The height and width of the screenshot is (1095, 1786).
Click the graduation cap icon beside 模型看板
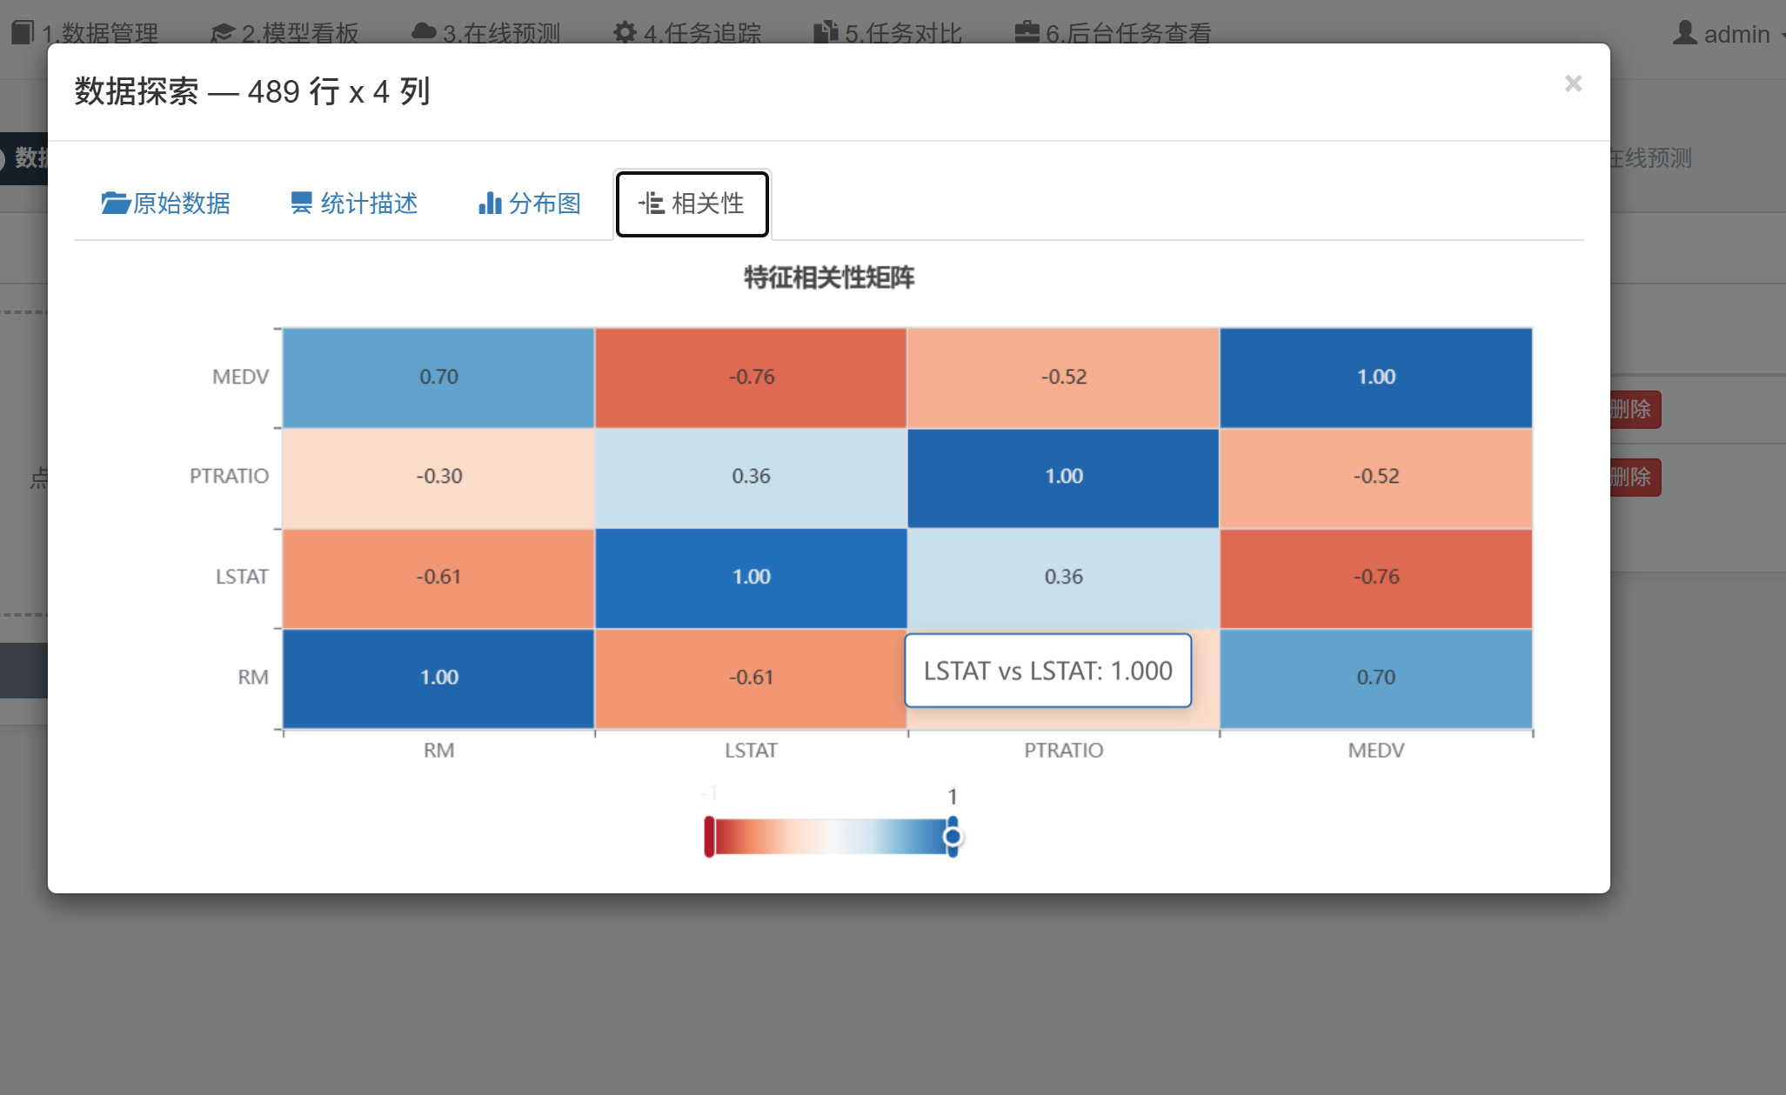tap(223, 33)
